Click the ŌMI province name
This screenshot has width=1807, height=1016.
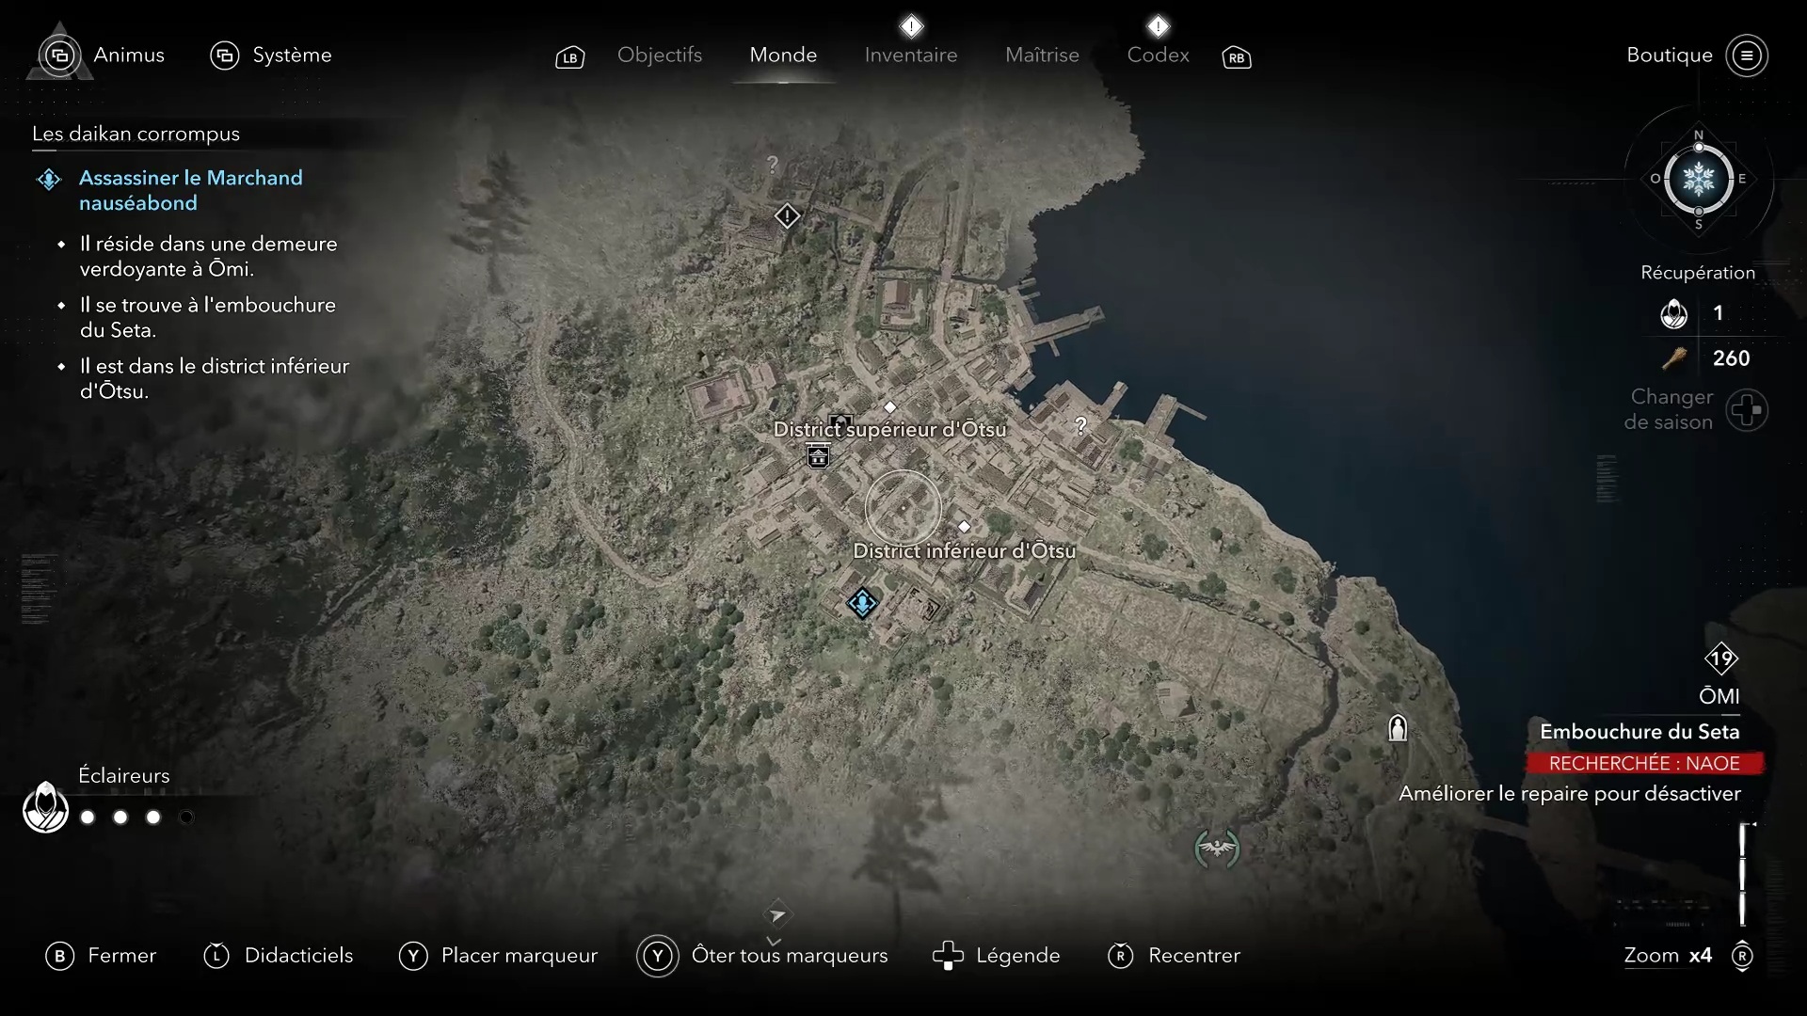1719,696
